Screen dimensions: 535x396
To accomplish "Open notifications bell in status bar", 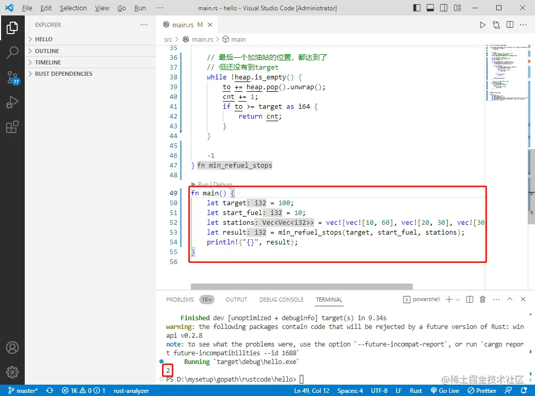I will pos(524,390).
